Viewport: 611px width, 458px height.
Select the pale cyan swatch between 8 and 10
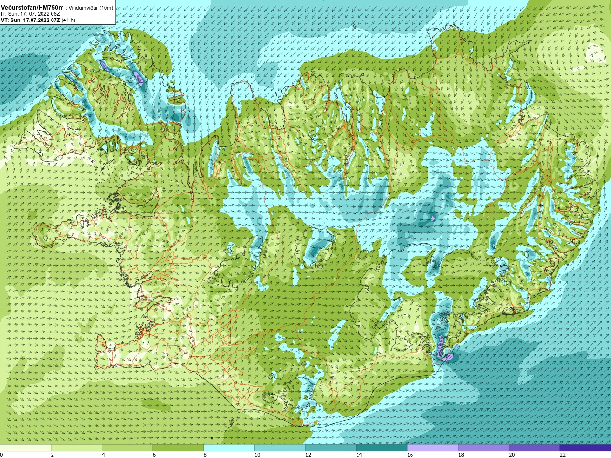click(x=229, y=448)
